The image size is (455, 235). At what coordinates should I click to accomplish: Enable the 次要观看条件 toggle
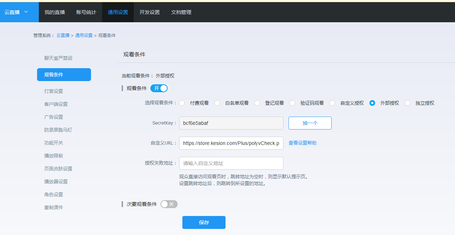click(169, 203)
